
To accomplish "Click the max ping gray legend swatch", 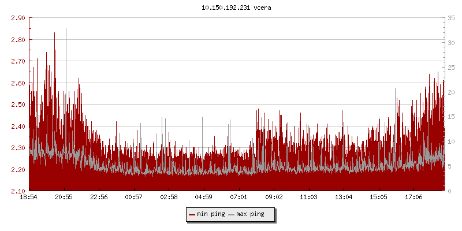I will pyautogui.click(x=232, y=214).
